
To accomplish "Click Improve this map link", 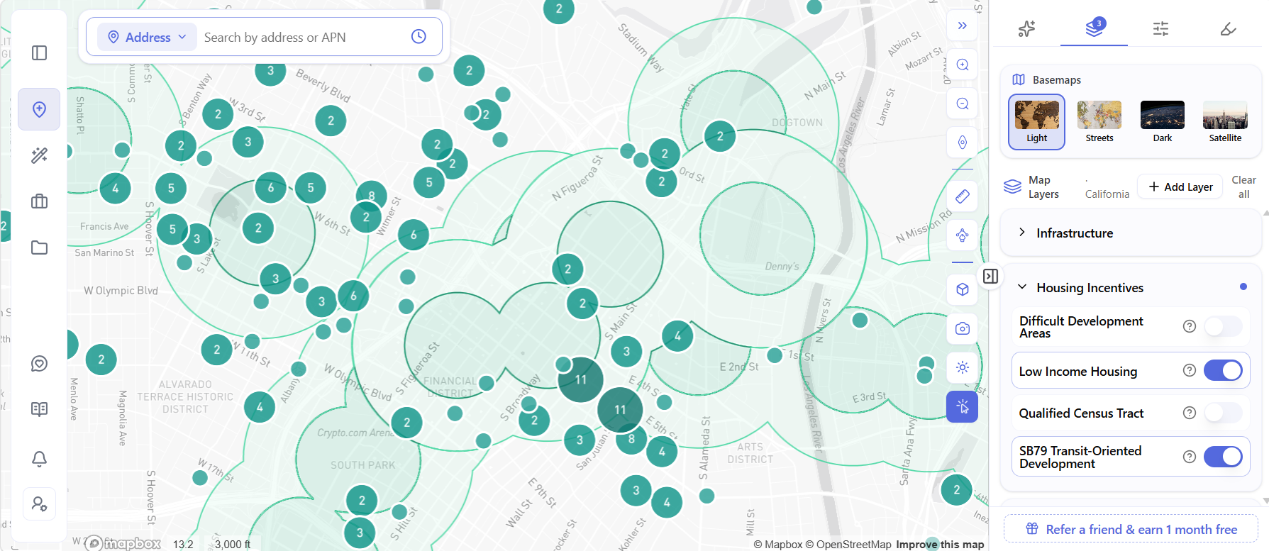I will click(x=940, y=545).
